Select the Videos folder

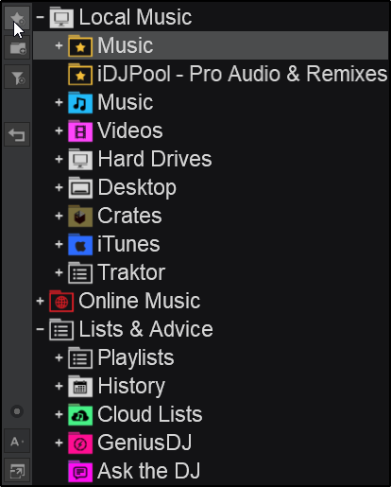(130, 130)
